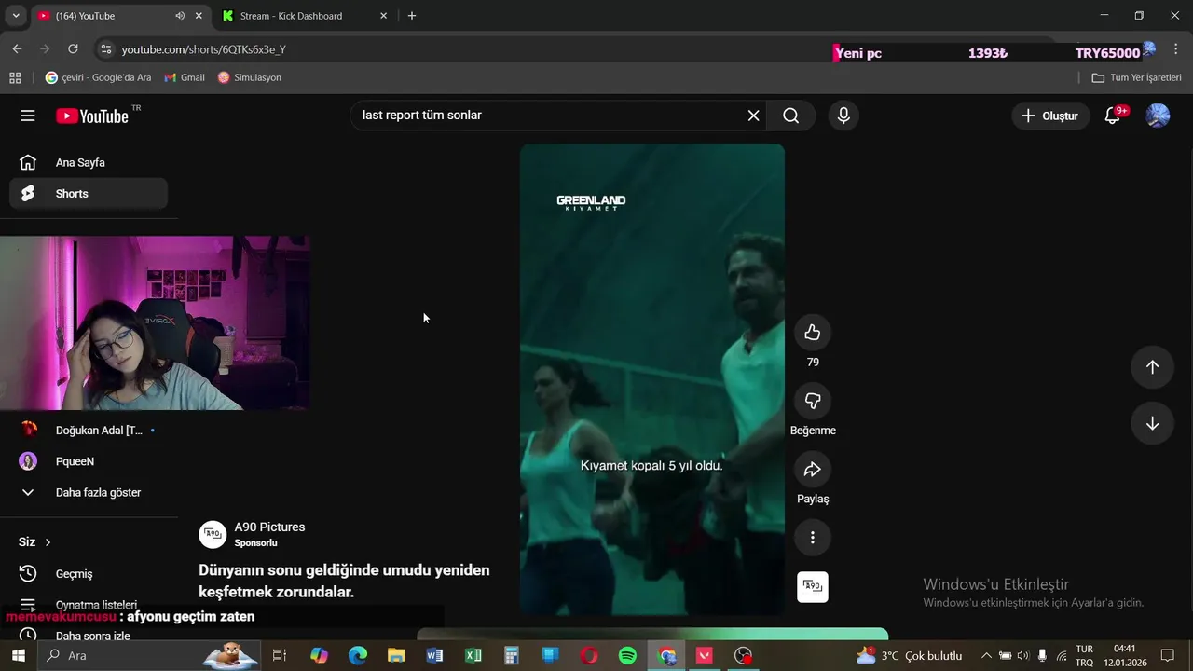Expand the Siz section chevron

click(48, 542)
